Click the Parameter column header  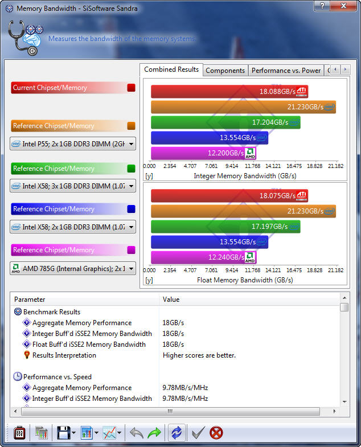point(85,300)
